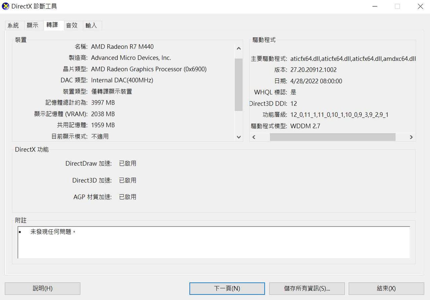Click the 功能層級 label

tap(275, 115)
